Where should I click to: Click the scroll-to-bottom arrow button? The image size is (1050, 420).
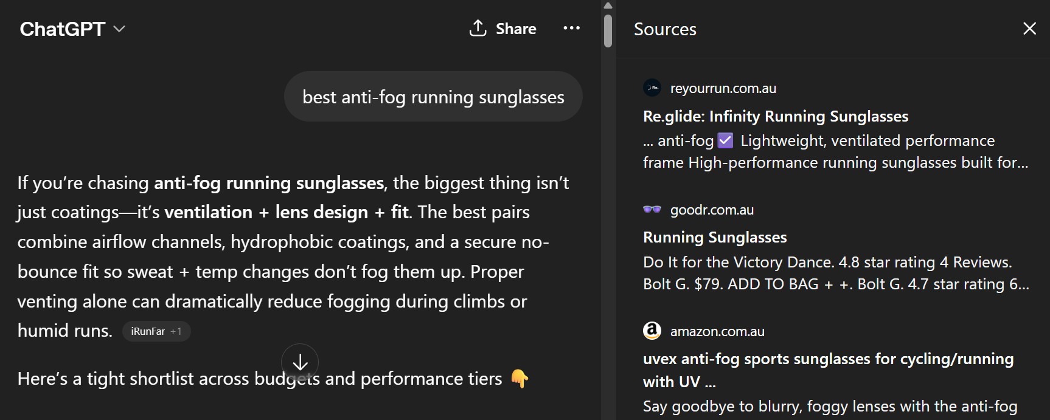click(x=299, y=362)
